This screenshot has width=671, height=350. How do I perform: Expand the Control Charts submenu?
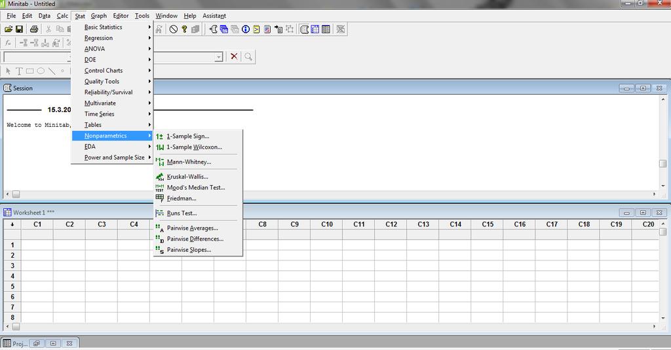112,71
